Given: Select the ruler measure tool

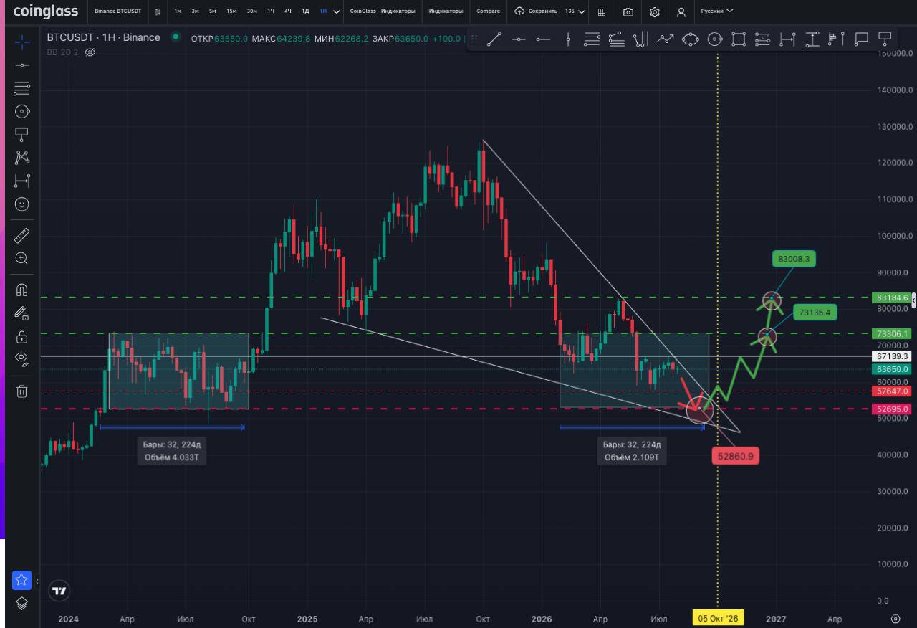Looking at the screenshot, I should point(22,235).
